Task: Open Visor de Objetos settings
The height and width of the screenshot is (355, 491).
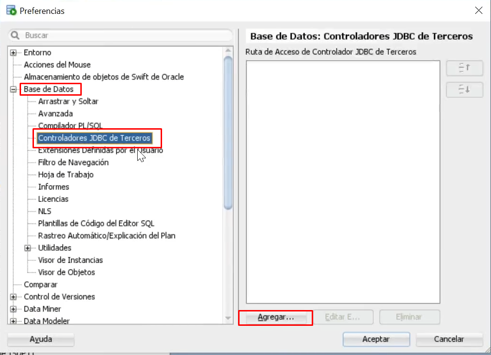Action: pos(66,272)
